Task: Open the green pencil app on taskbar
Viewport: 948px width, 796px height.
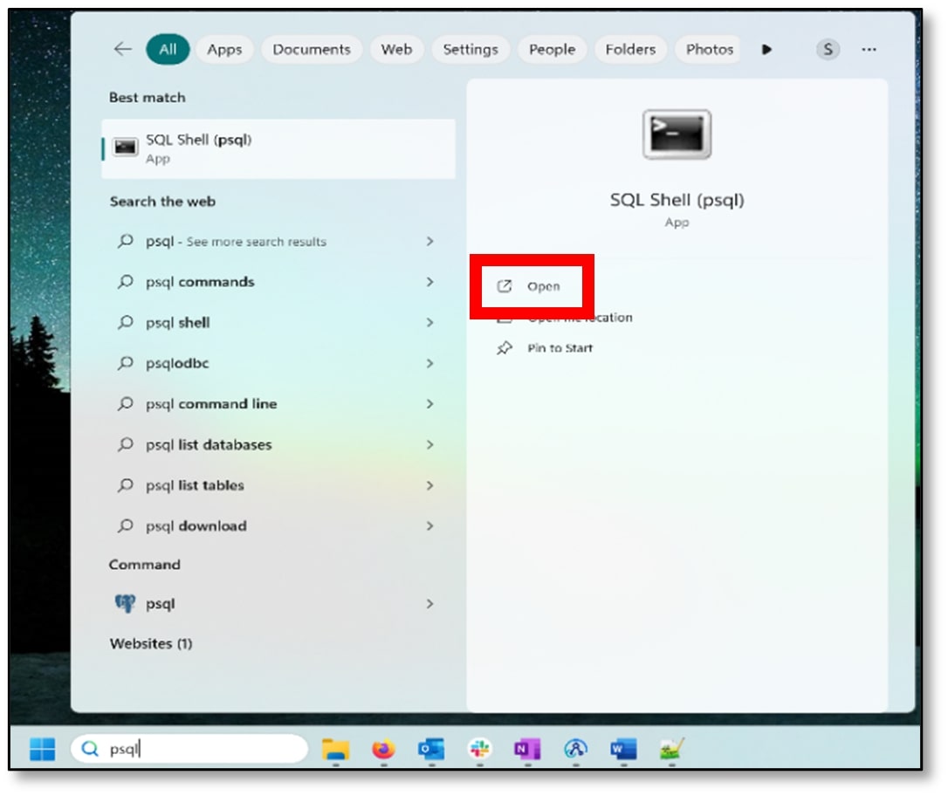Action: 671,750
